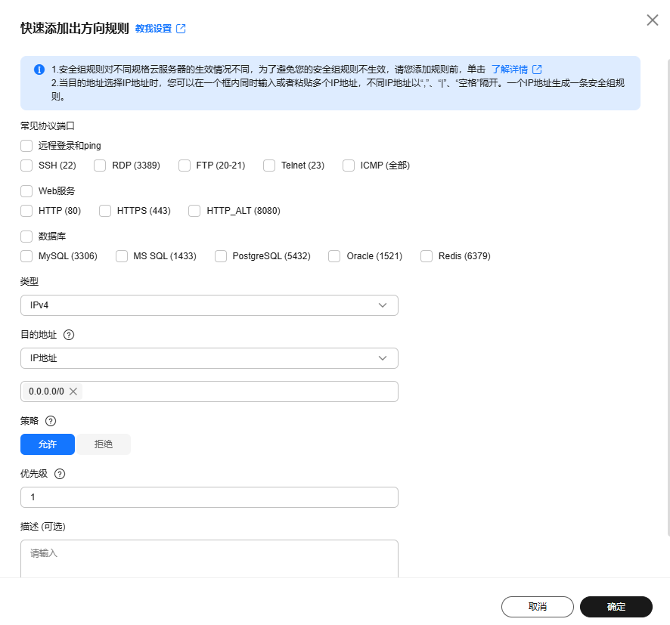Enable the HTTPS (443) checkbox
Image resolution: width=670 pixels, height=625 pixels.
point(105,211)
